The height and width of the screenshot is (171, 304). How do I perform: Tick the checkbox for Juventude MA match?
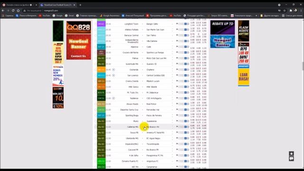(95, 64)
